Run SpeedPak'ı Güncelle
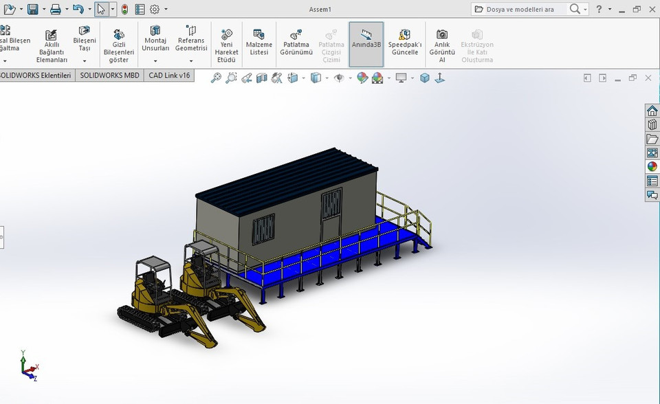The width and height of the screenshot is (660, 404). point(405,41)
